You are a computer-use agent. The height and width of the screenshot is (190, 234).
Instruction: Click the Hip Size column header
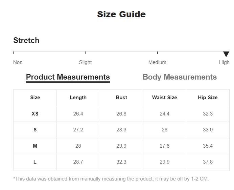click(208, 98)
